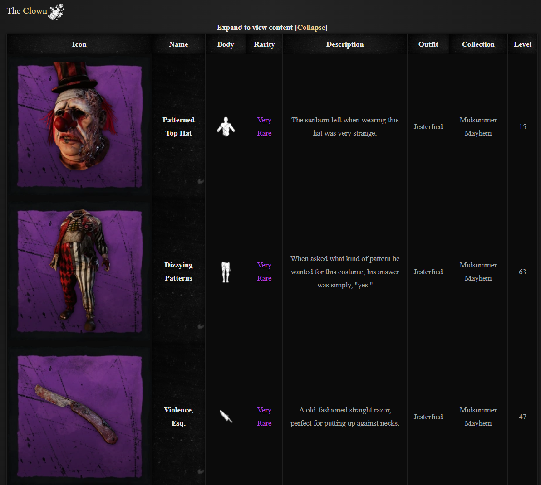The image size is (541, 485).
Task: Click the Level column header
Action: pyautogui.click(x=522, y=44)
